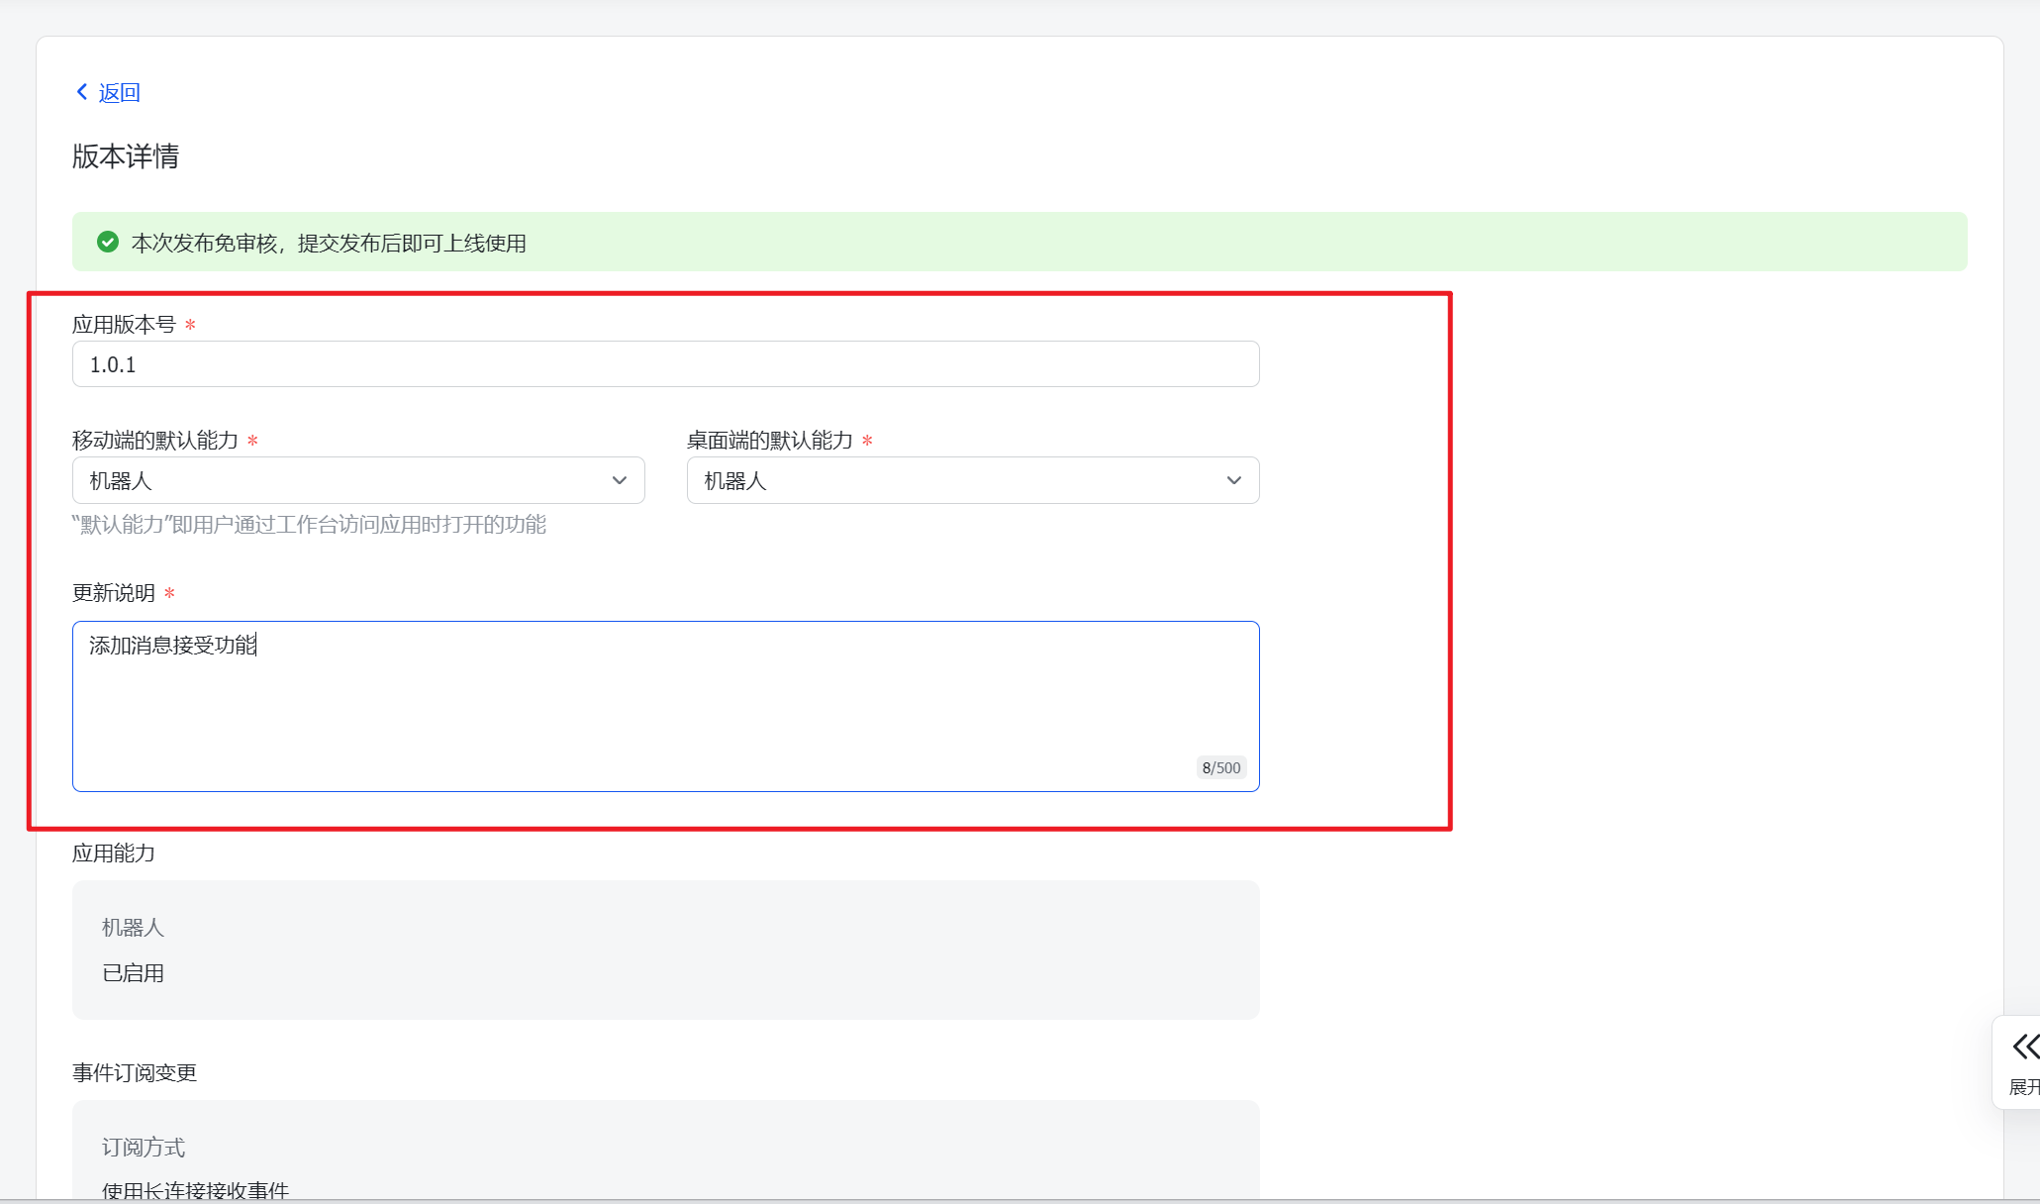Click the 已启用 status text

coord(134,973)
